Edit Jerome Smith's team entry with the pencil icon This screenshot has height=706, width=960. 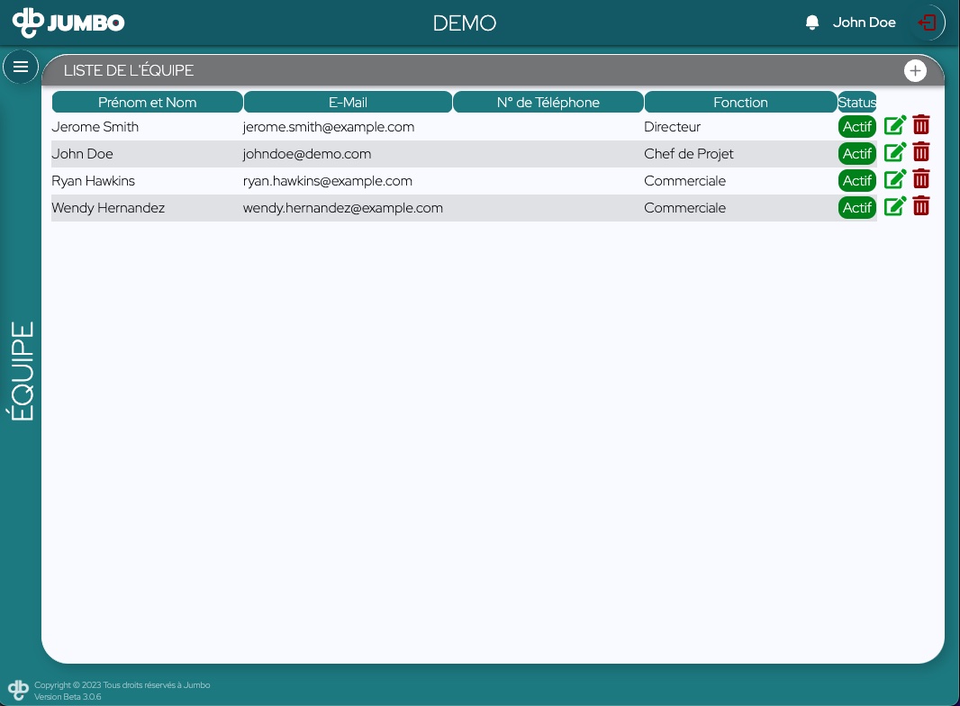tap(895, 125)
